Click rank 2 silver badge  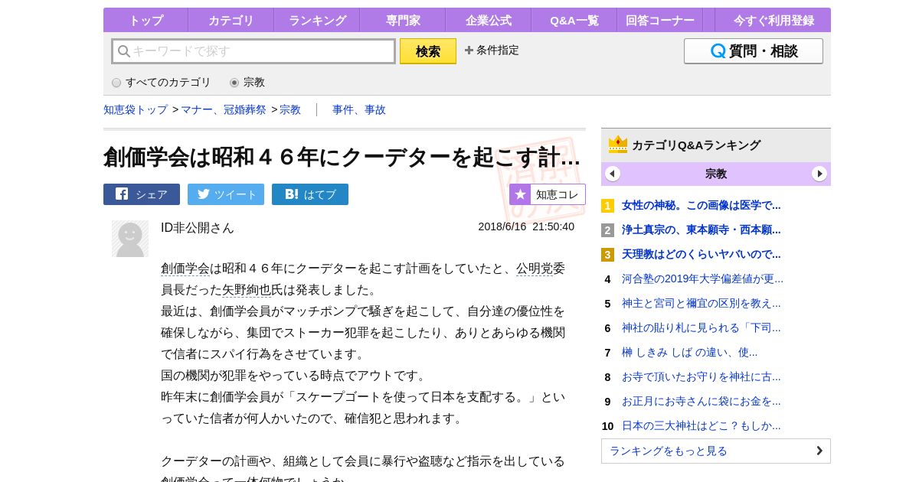click(x=607, y=230)
